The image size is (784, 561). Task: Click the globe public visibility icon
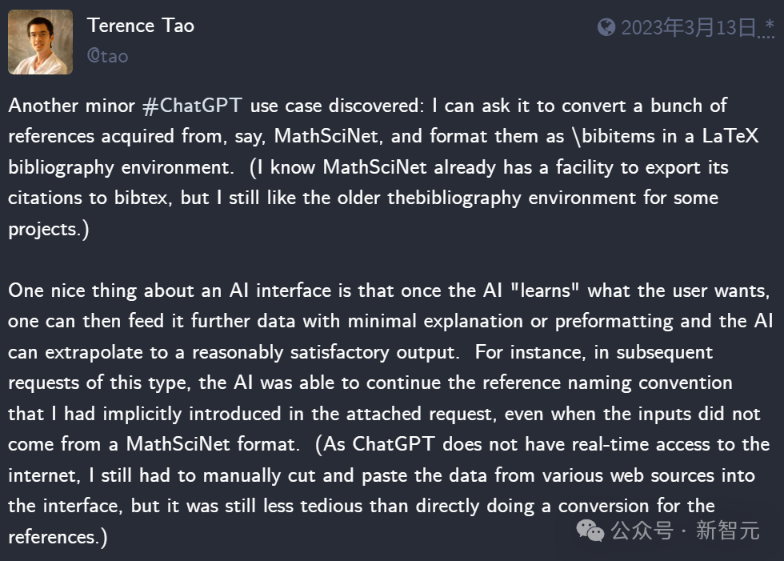606,27
